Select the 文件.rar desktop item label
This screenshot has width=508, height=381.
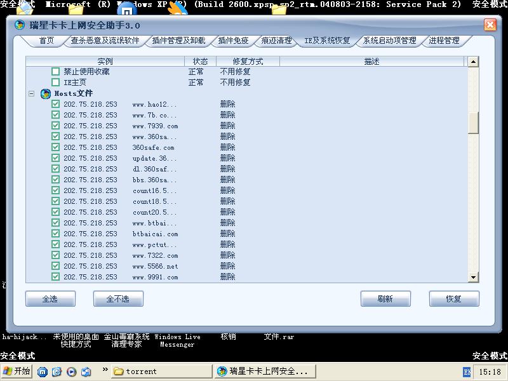(279, 337)
